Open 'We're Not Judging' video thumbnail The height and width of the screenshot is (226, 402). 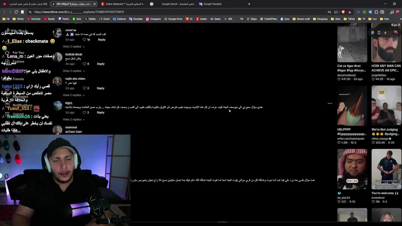386,106
